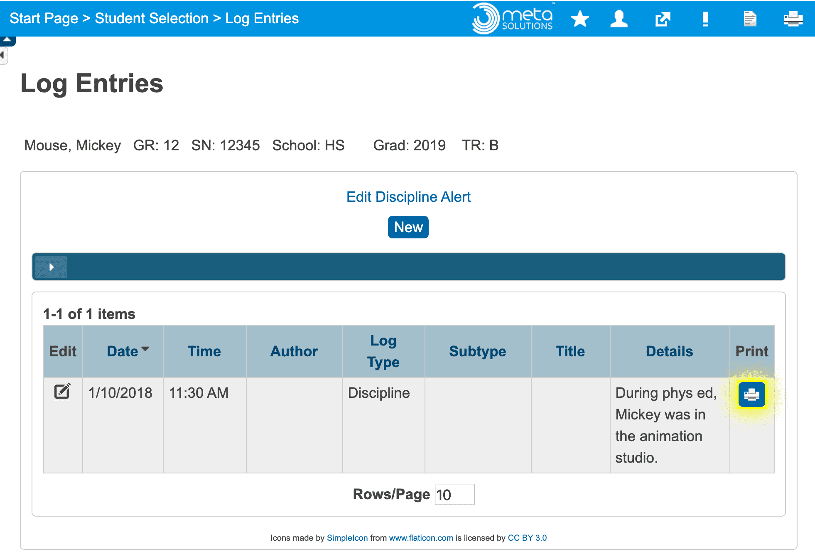Click the favorites star icon
The image size is (815, 554).
580,19
